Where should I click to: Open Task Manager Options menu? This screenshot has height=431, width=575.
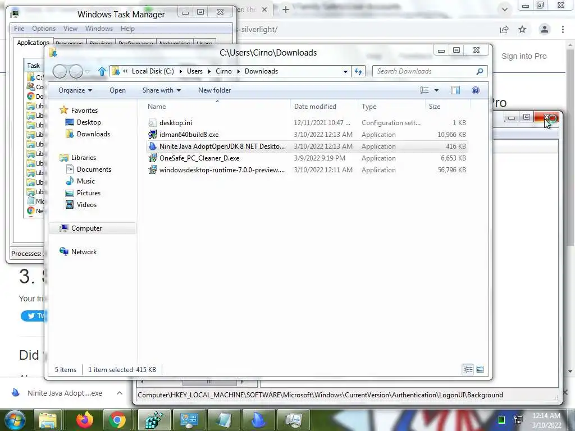(44, 29)
